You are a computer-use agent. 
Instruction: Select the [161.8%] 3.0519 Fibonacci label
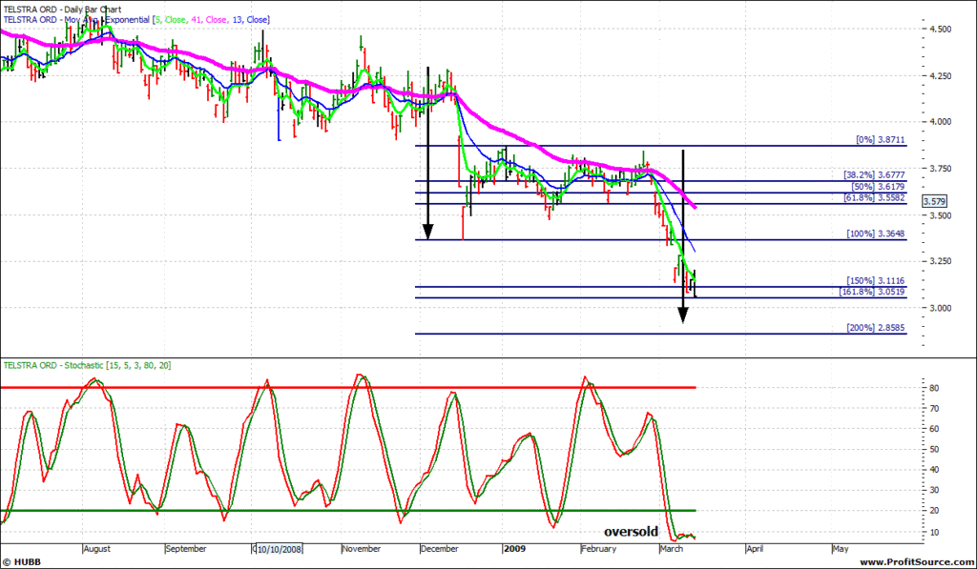point(872,292)
